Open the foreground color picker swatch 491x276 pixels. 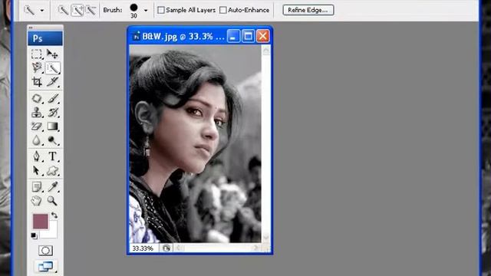(x=41, y=222)
